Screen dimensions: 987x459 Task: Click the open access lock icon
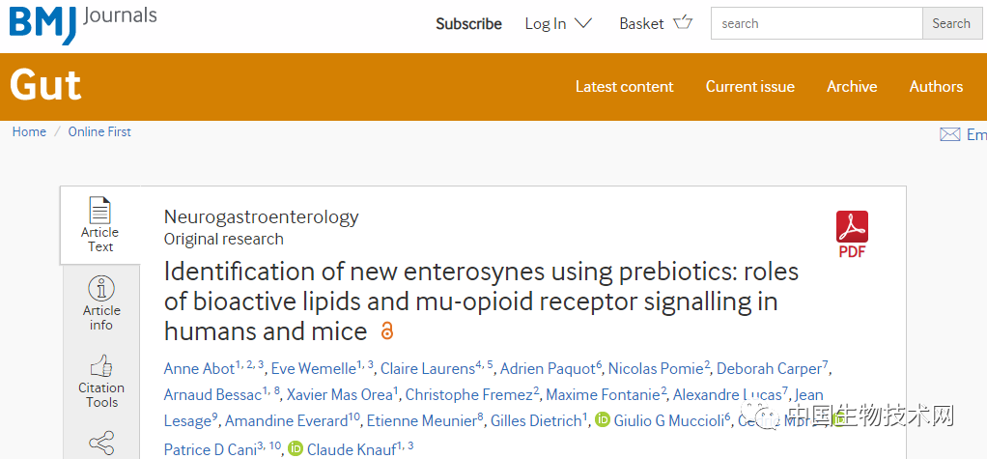click(x=387, y=330)
